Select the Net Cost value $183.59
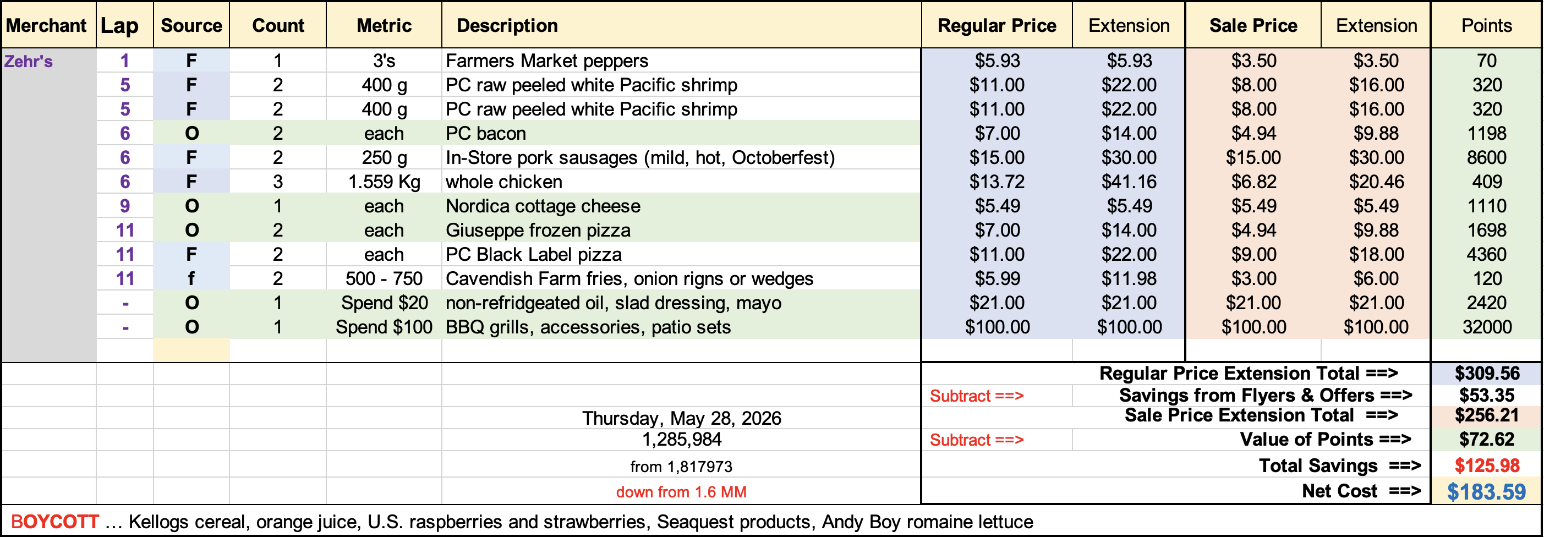1544x537 pixels. (x=1486, y=491)
